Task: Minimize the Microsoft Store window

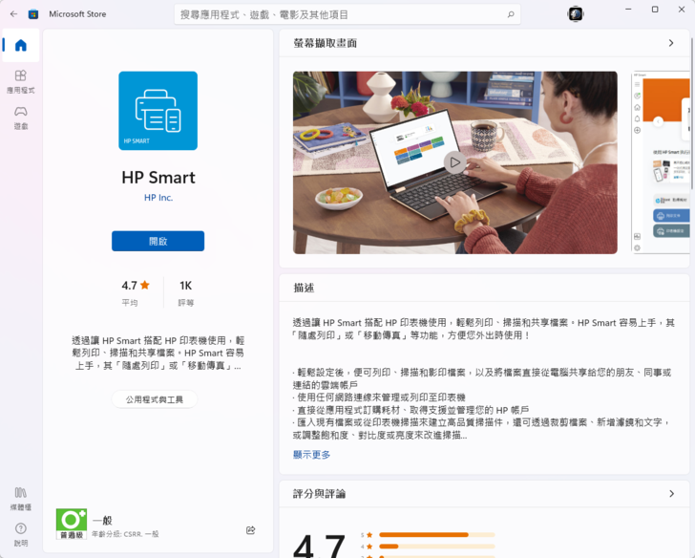Action: (628, 10)
